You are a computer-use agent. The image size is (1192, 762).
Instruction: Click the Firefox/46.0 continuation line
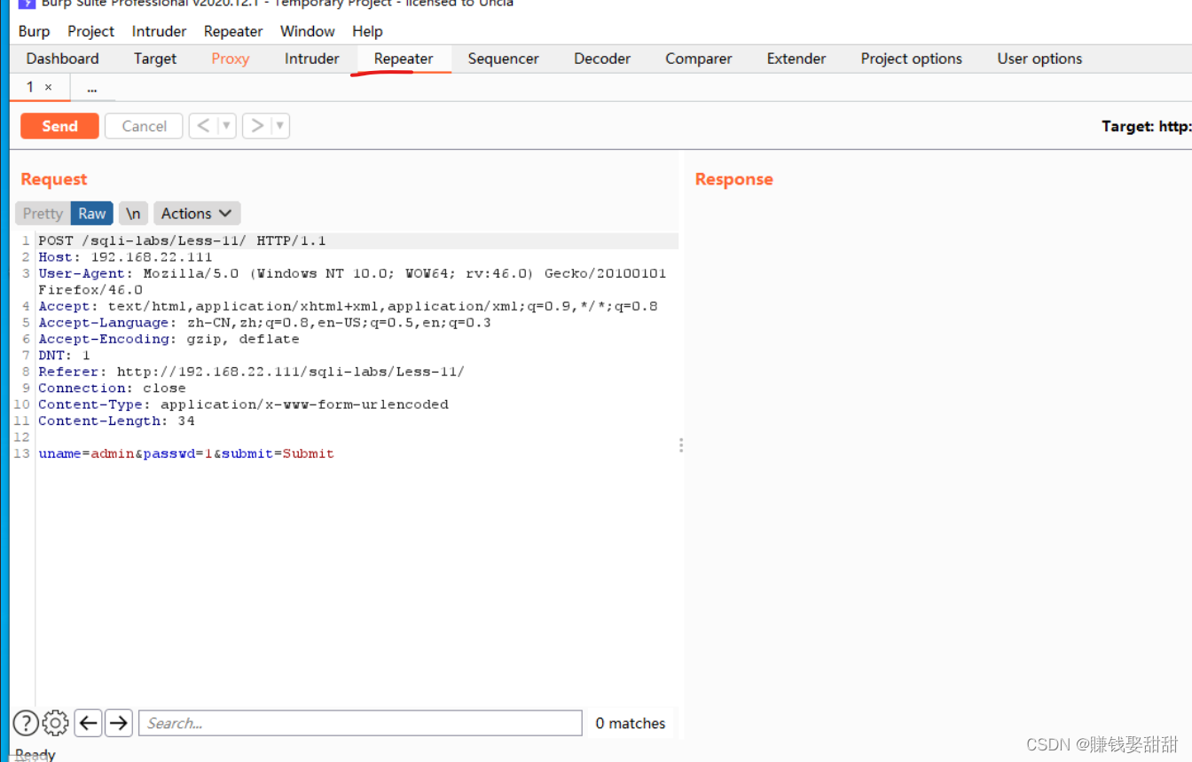point(90,290)
